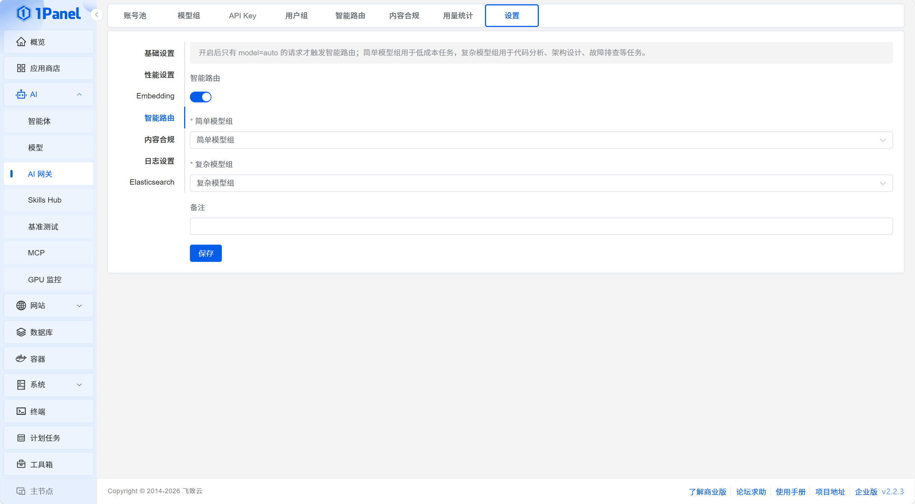The width and height of the screenshot is (915, 504).
Task: Click the 容器 docker icon
Action: [x=21, y=359]
